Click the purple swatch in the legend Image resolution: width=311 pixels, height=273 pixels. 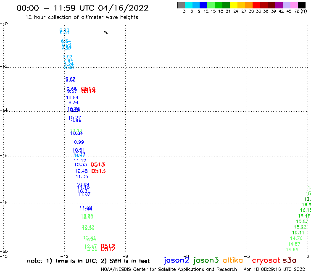pos(279,5)
